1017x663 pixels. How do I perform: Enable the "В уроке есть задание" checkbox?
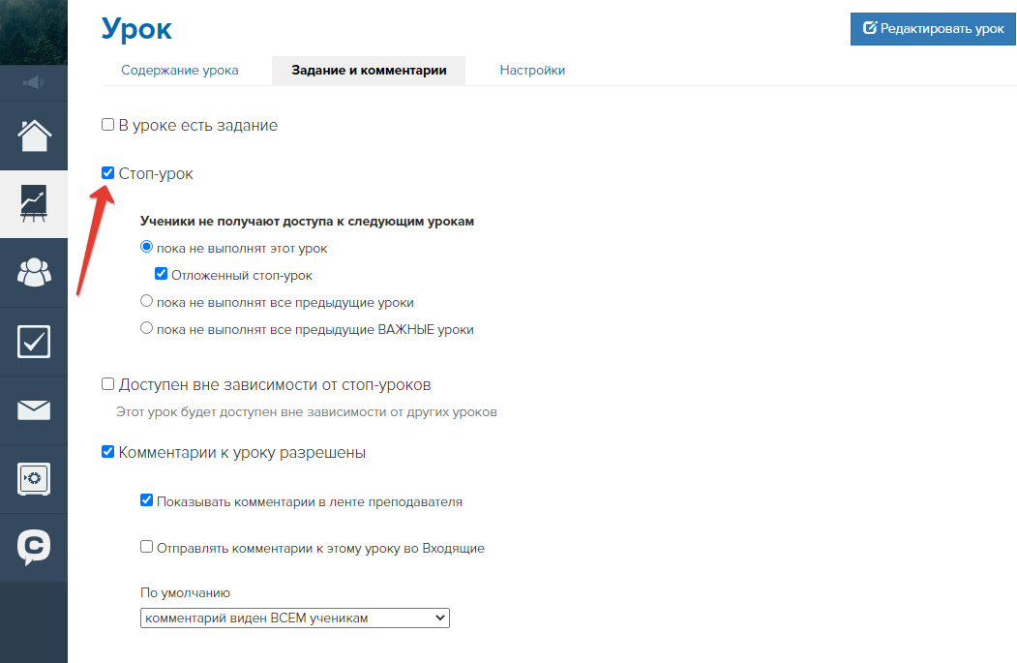108,125
